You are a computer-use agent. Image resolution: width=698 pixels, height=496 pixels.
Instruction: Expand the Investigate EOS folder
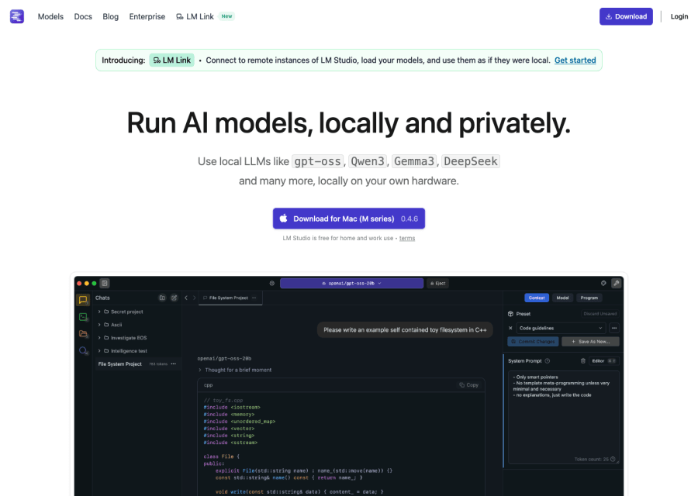[99, 338]
